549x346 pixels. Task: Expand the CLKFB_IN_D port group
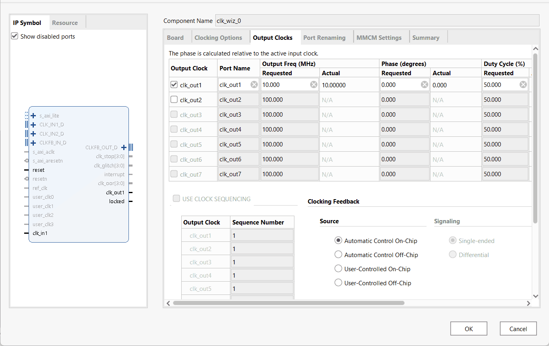tap(33, 143)
